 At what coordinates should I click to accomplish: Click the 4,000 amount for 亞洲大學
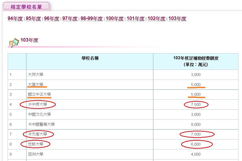click(196, 154)
